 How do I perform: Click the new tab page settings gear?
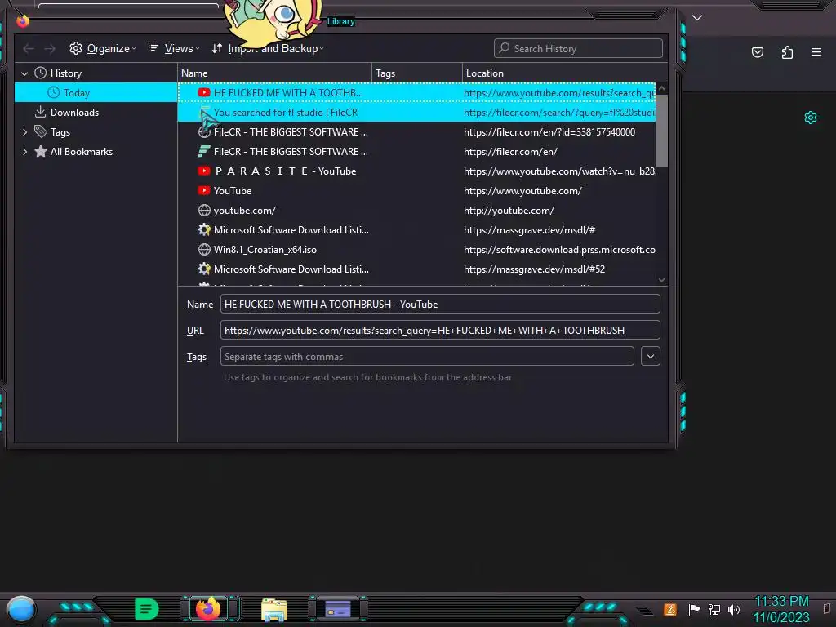click(x=811, y=118)
